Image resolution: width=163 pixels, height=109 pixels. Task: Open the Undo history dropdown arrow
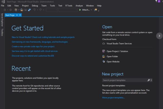click(37, 10)
